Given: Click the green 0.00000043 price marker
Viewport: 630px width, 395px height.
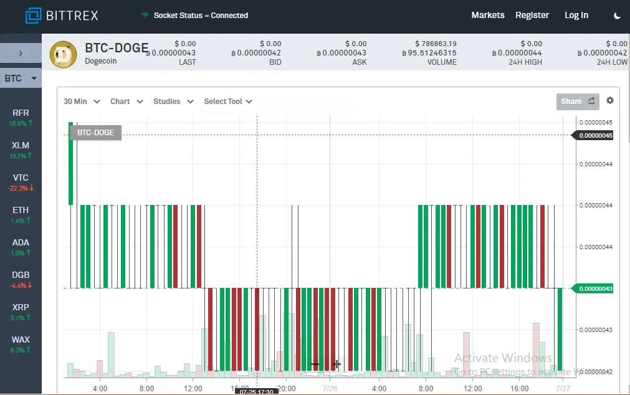Looking at the screenshot, I should 593,288.
